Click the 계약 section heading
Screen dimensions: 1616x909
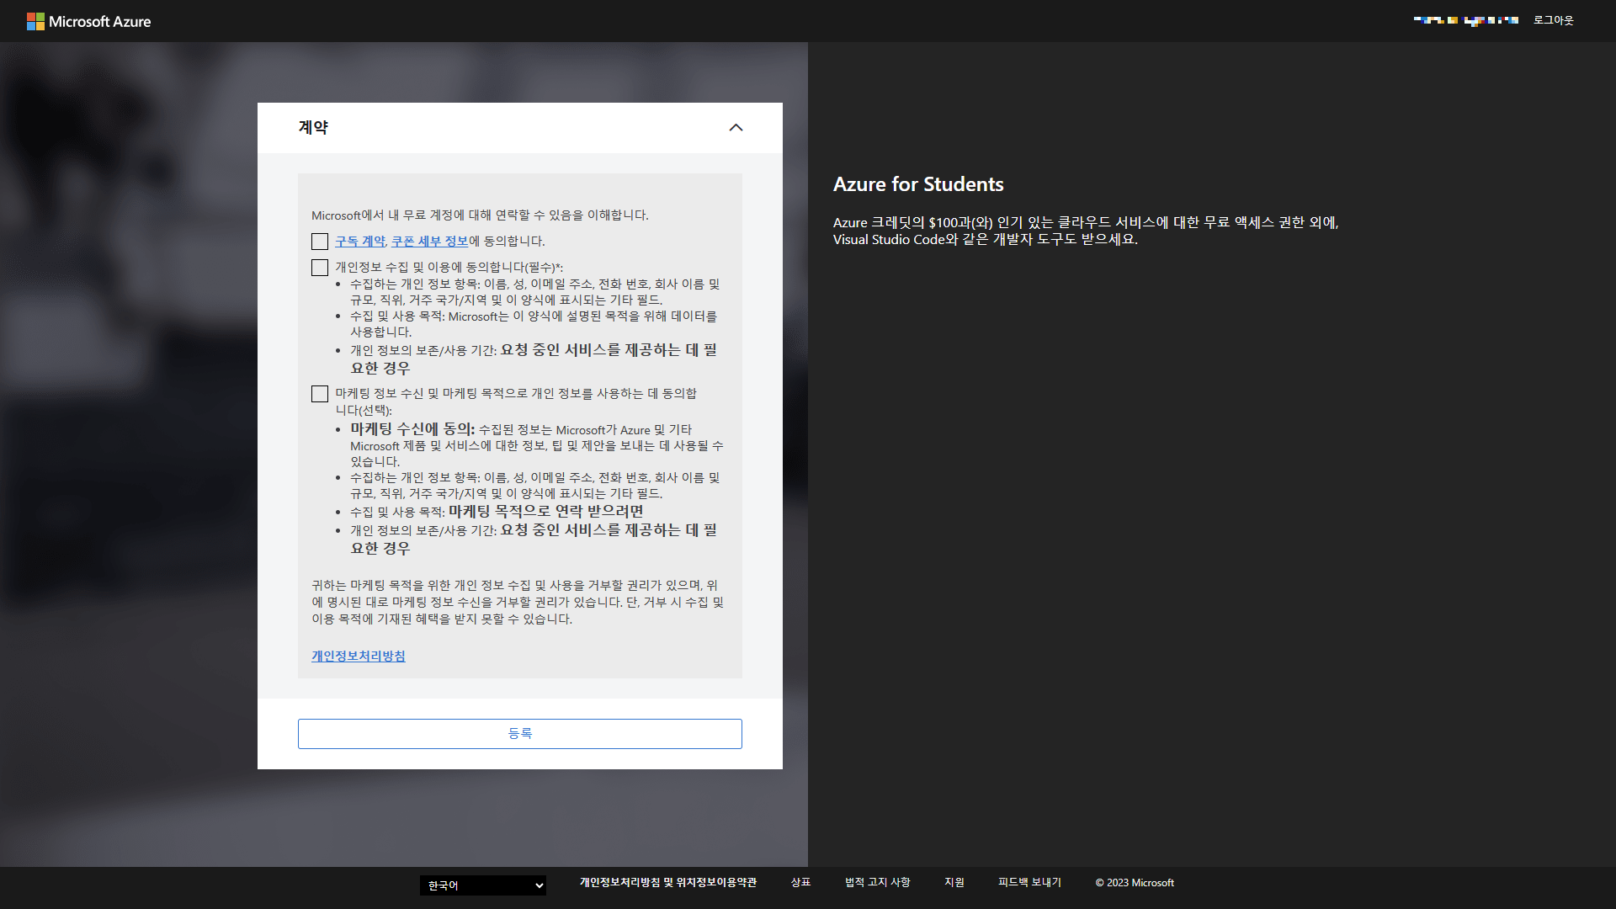[x=313, y=128]
